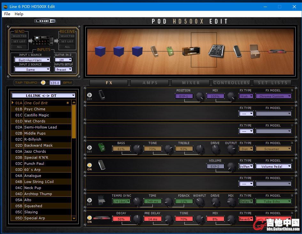Screen dimensions: 302x234
Task: Click the Line 6 logo
Action: tap(45, 21)
